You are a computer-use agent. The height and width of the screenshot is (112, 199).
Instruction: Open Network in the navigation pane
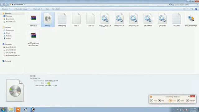pyautogui.click(x=8, y=61)
